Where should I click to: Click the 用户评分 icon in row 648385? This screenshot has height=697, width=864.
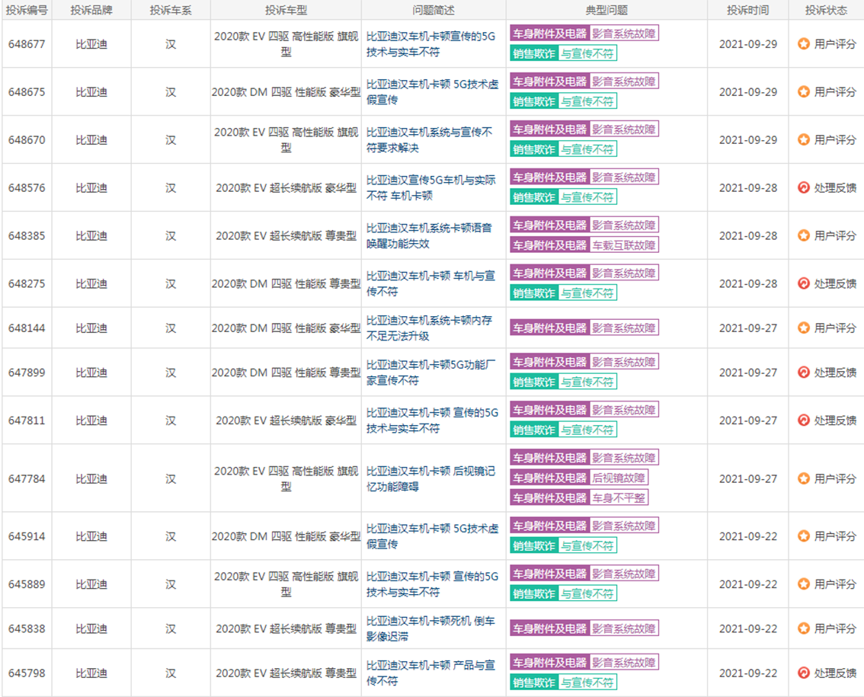click(803, 236)
